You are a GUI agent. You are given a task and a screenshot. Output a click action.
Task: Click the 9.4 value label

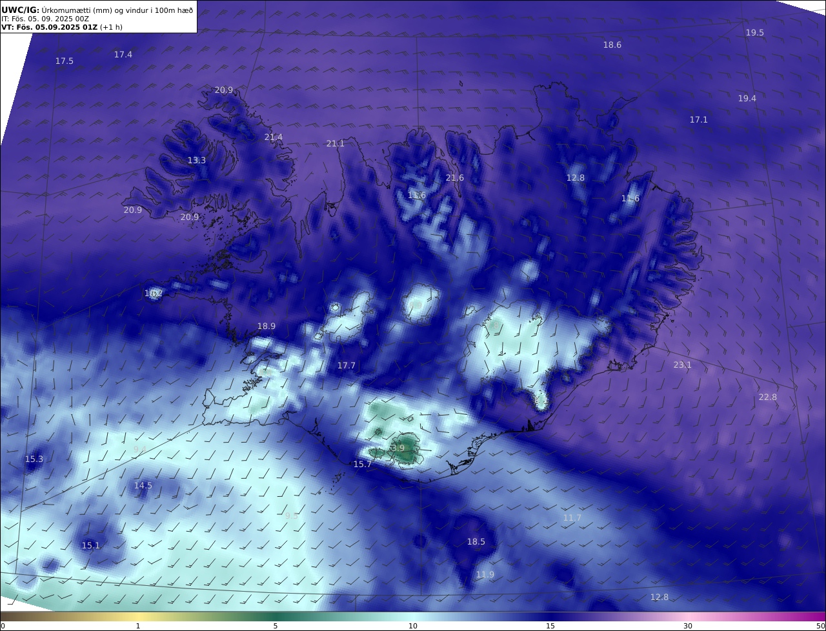pos(140,450)
